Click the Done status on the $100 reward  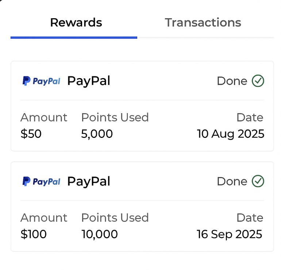click(x=232, y=181)
